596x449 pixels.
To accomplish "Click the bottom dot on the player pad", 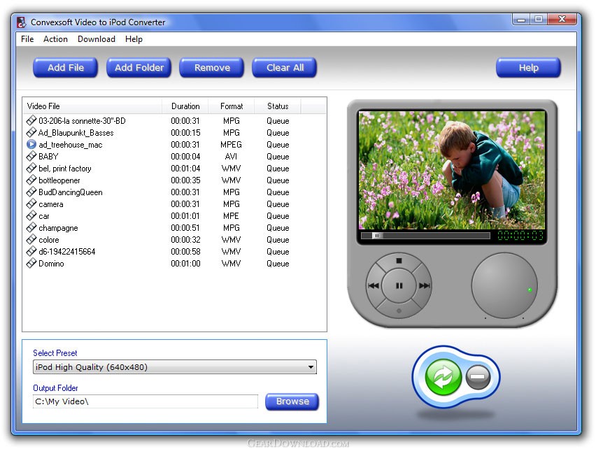I will pos(399,311).
